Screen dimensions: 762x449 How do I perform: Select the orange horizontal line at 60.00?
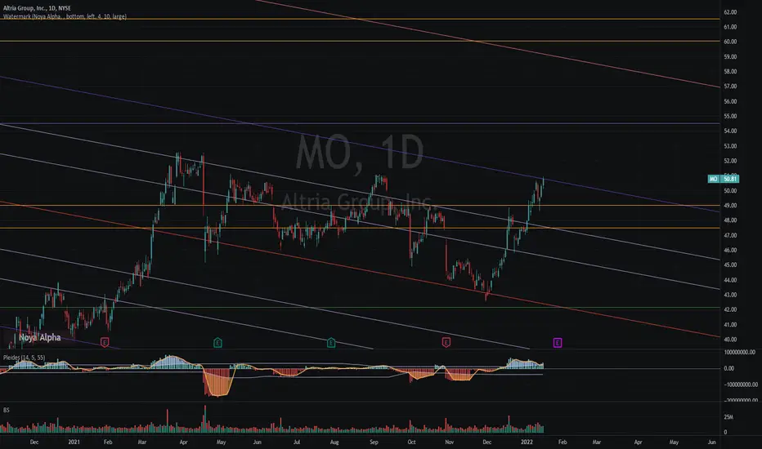tap(360, 42)
